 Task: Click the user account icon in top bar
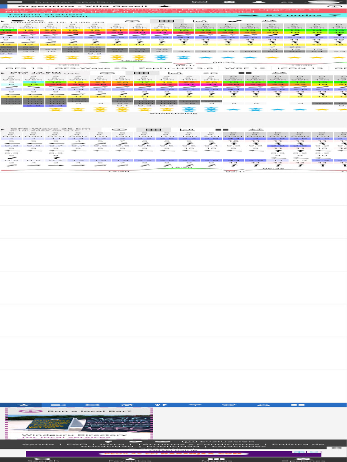[x=258, y=2]
